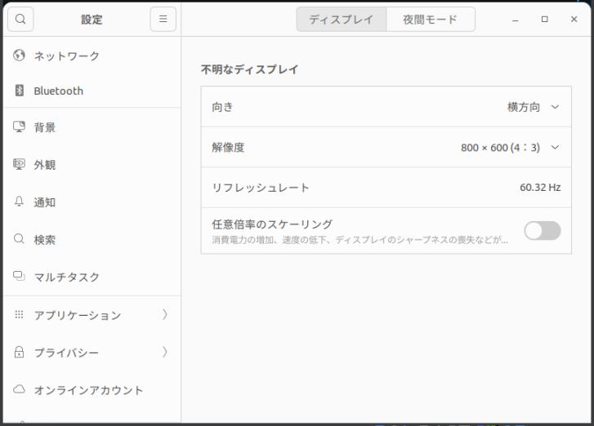The width and height of the screenshot is (594, 426).
Task: Open the 解像度 resolution dropdown arrow
Action: point(555,147)
